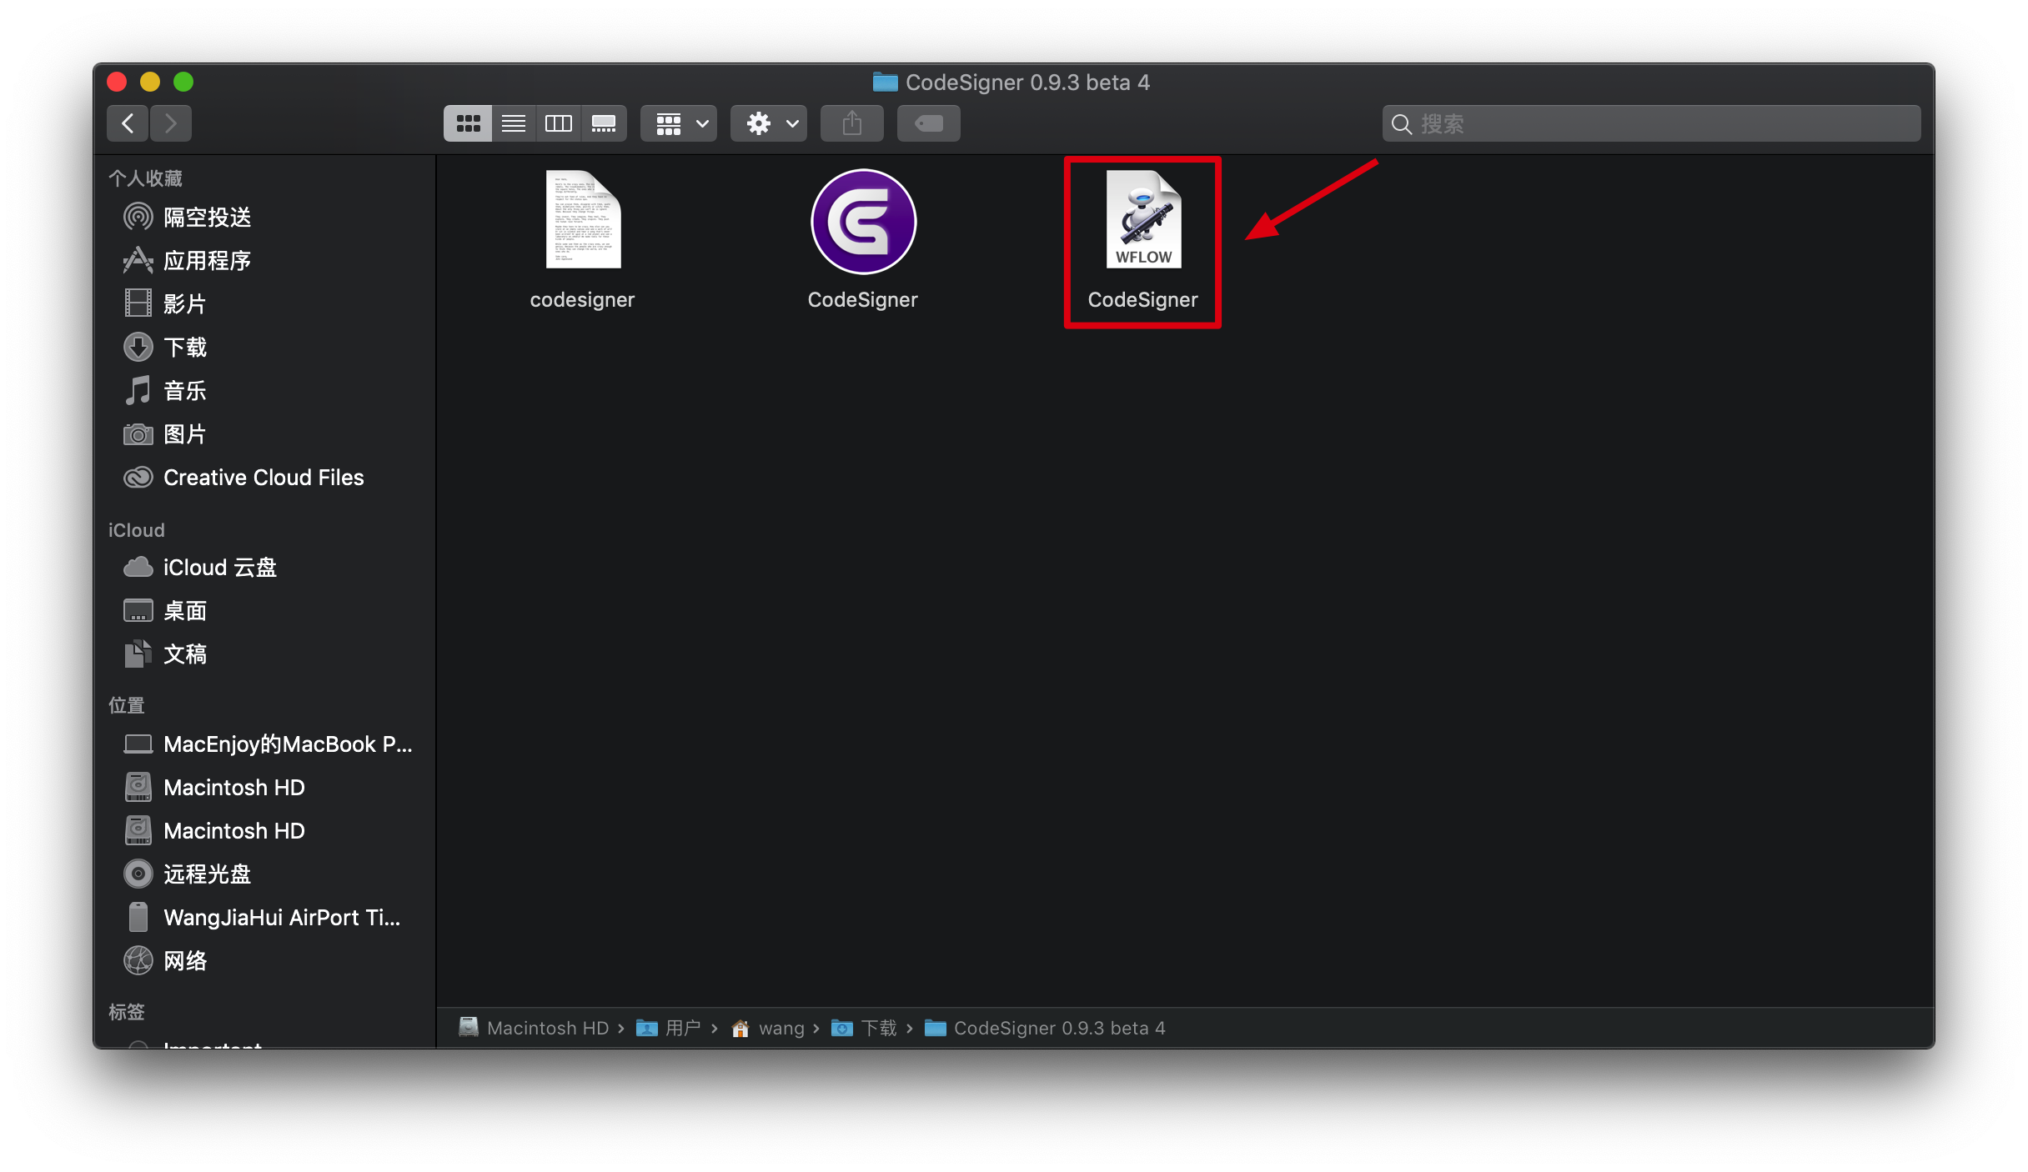Open 应用程序 Applications in the sidebar

207,261
